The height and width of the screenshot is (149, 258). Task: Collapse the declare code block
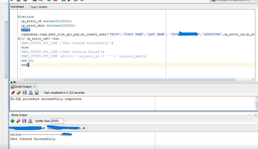pyautogui.click(x=19, y=17)
